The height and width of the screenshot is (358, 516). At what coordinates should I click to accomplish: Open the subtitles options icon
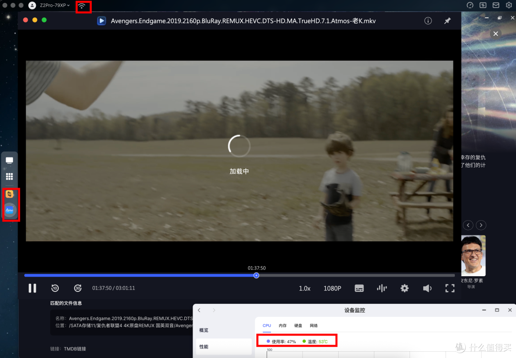pos(359,289)
